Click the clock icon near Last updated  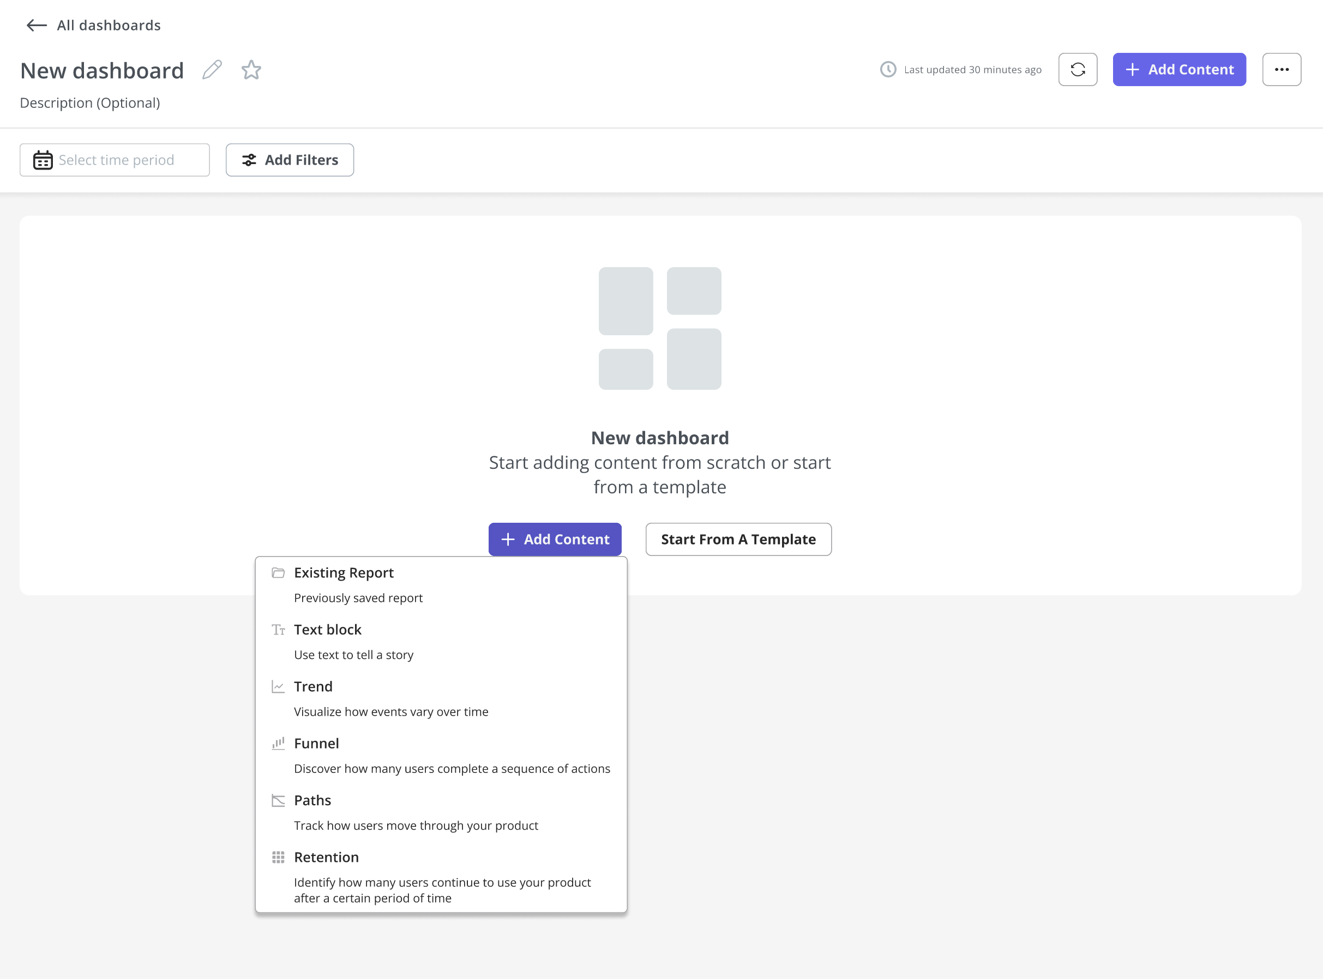point(887,69)
